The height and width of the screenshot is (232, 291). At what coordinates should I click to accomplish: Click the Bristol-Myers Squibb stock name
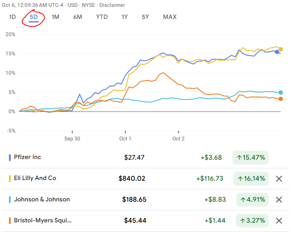43,221
